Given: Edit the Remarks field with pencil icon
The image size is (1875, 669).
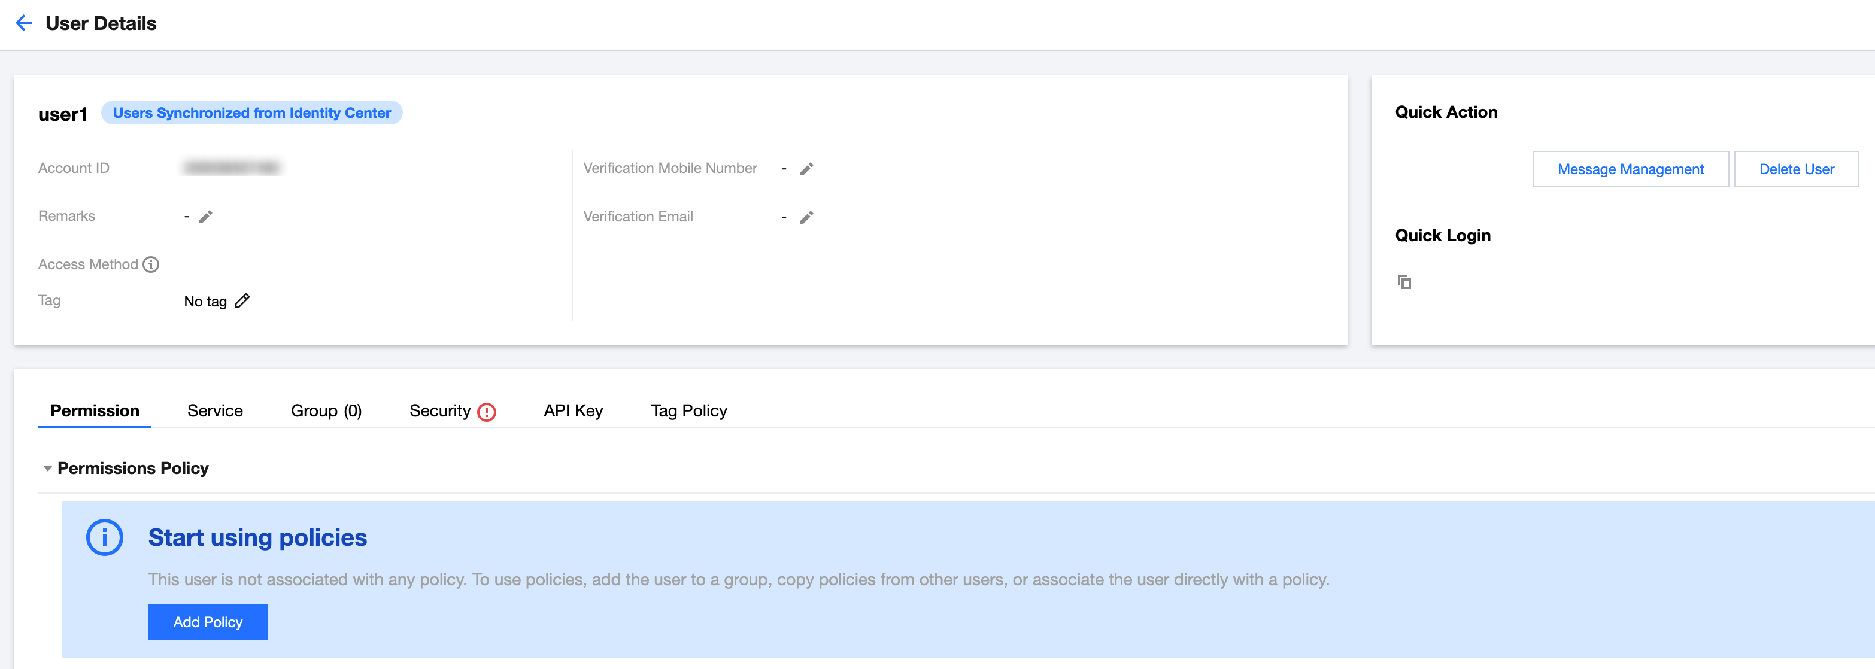Looking at the screenshot, I should pyautogui.click(x=206, y=216).
